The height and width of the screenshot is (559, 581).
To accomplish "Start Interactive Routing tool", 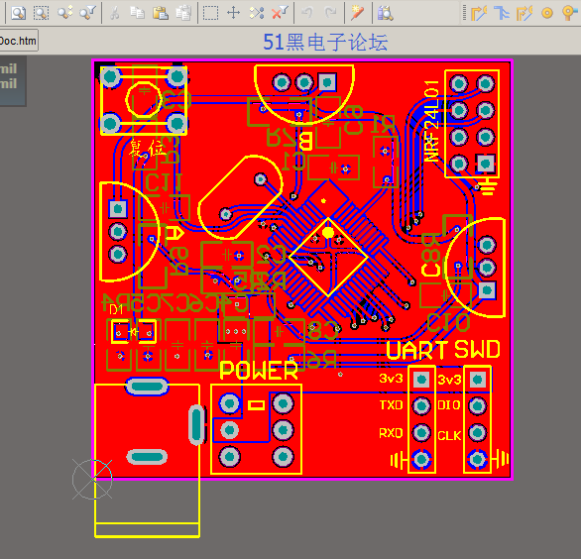I will pyautogui.click(x=479, y=13).
